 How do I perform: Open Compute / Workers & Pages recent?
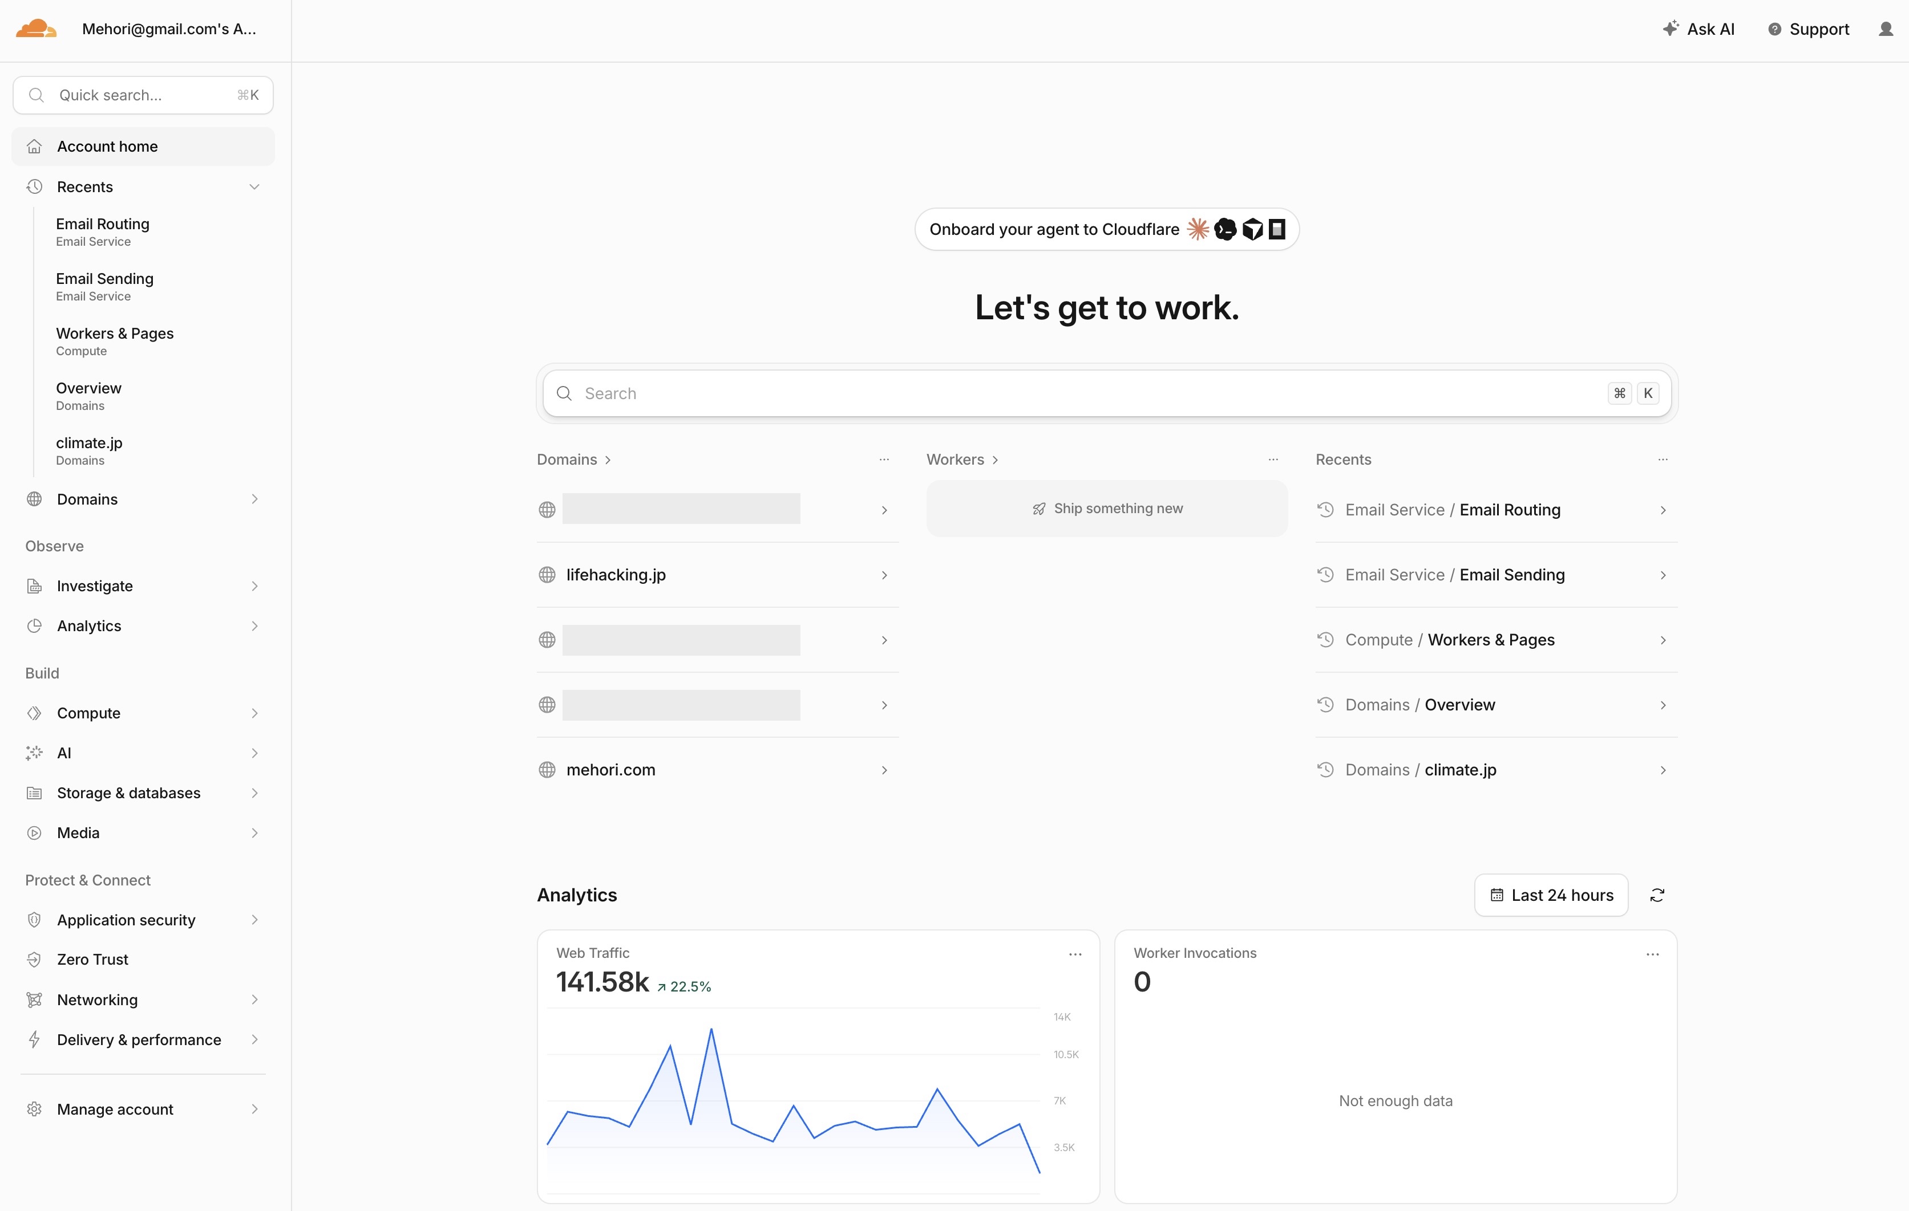[1496, 640]
